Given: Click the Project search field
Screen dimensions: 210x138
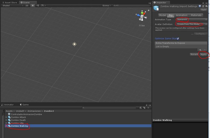Looking at the screenshot, I should [x=109, y=108].
